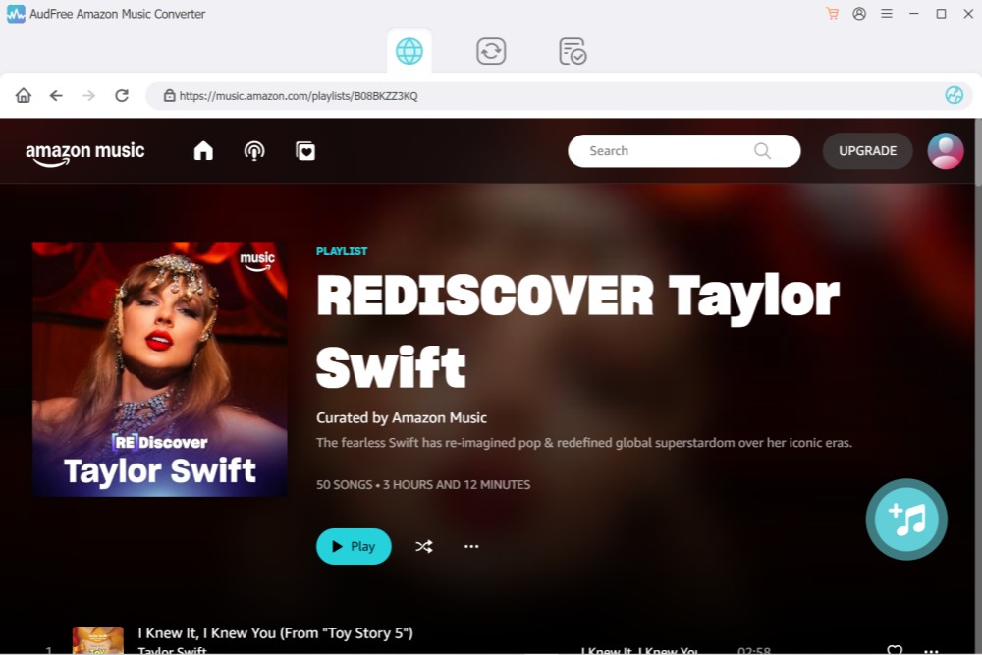The height and width of the screenshot is (655, 982).
Task: Minimize the AudFree window
Action: [913, 13]
